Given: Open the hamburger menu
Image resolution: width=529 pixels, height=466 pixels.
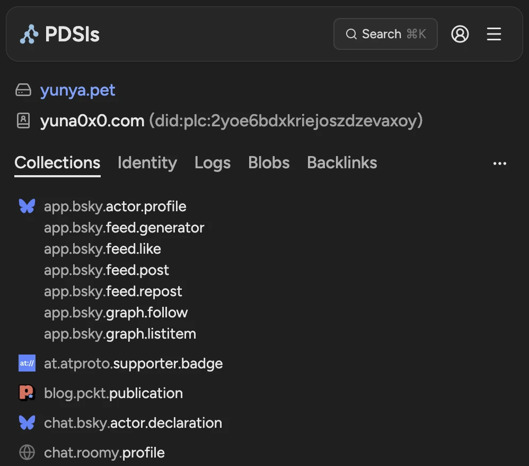Looking at the screenshot, I should 493,34.
